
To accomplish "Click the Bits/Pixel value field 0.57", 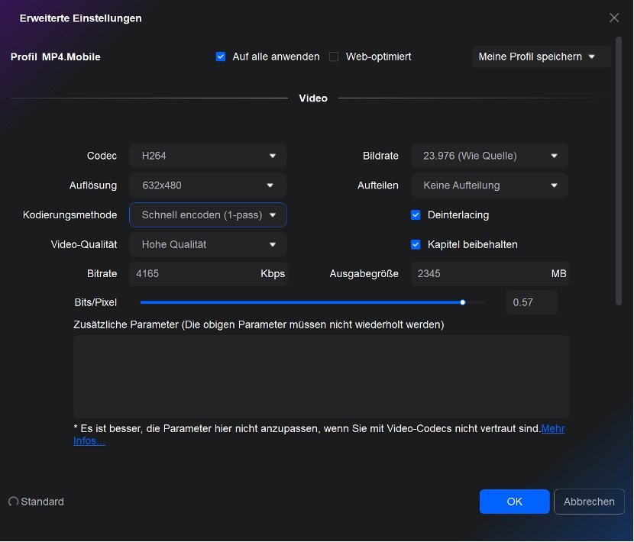I will (532, 302).
